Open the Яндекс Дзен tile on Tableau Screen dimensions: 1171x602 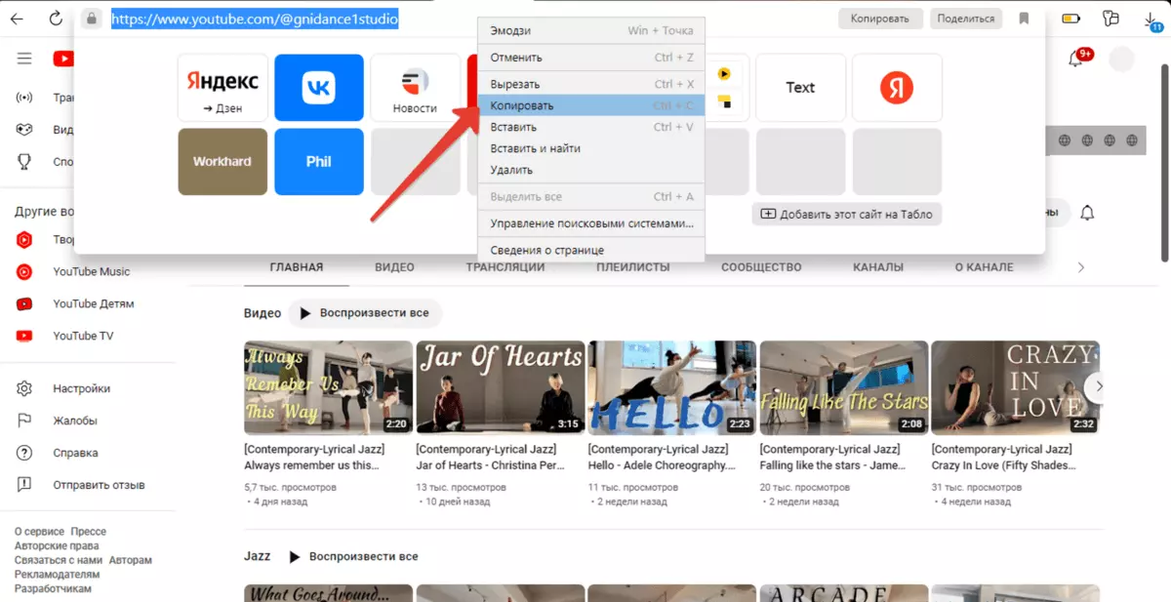click(222, 88)
